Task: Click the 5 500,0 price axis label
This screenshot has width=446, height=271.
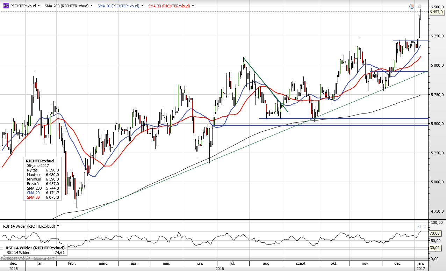Action: tap(437, 124)
